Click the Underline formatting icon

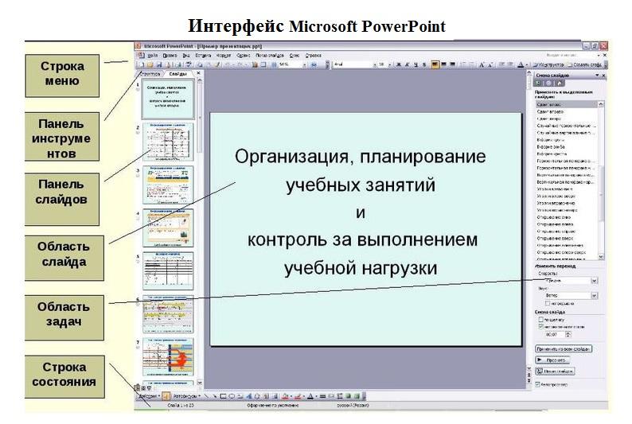pos(416,64)
